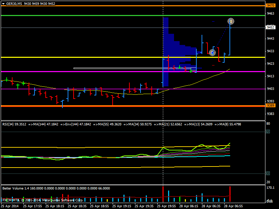This screenshot has height=209, width=279.
Task: Click the orange 9389 price label
Action: (270, 106)
